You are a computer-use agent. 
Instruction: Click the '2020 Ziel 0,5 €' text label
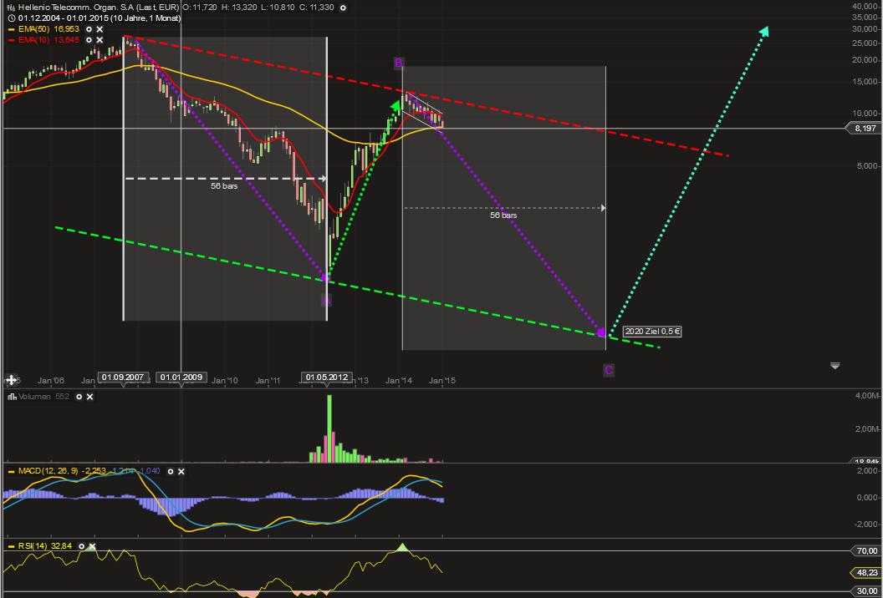tap(652, 332)
